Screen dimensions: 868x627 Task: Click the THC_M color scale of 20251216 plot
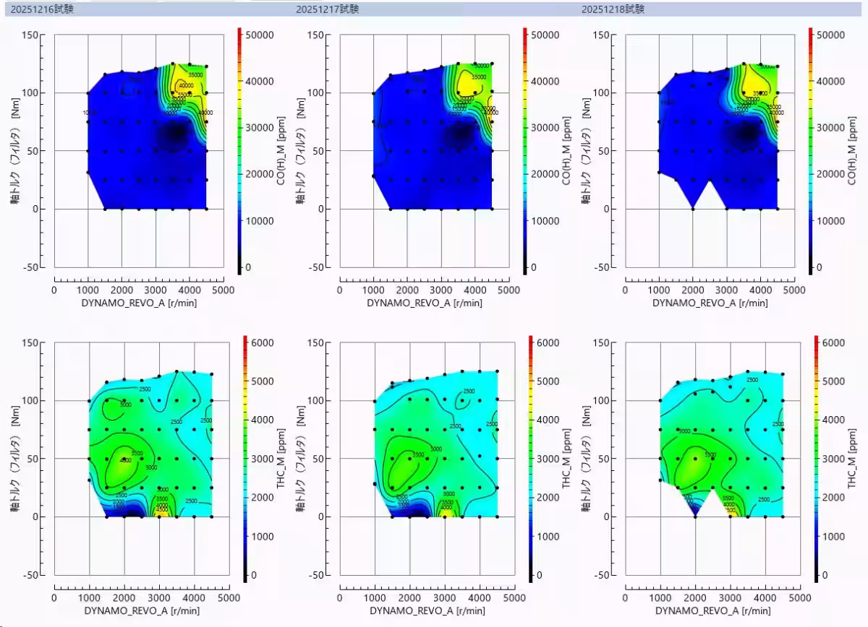click(244, 459)
